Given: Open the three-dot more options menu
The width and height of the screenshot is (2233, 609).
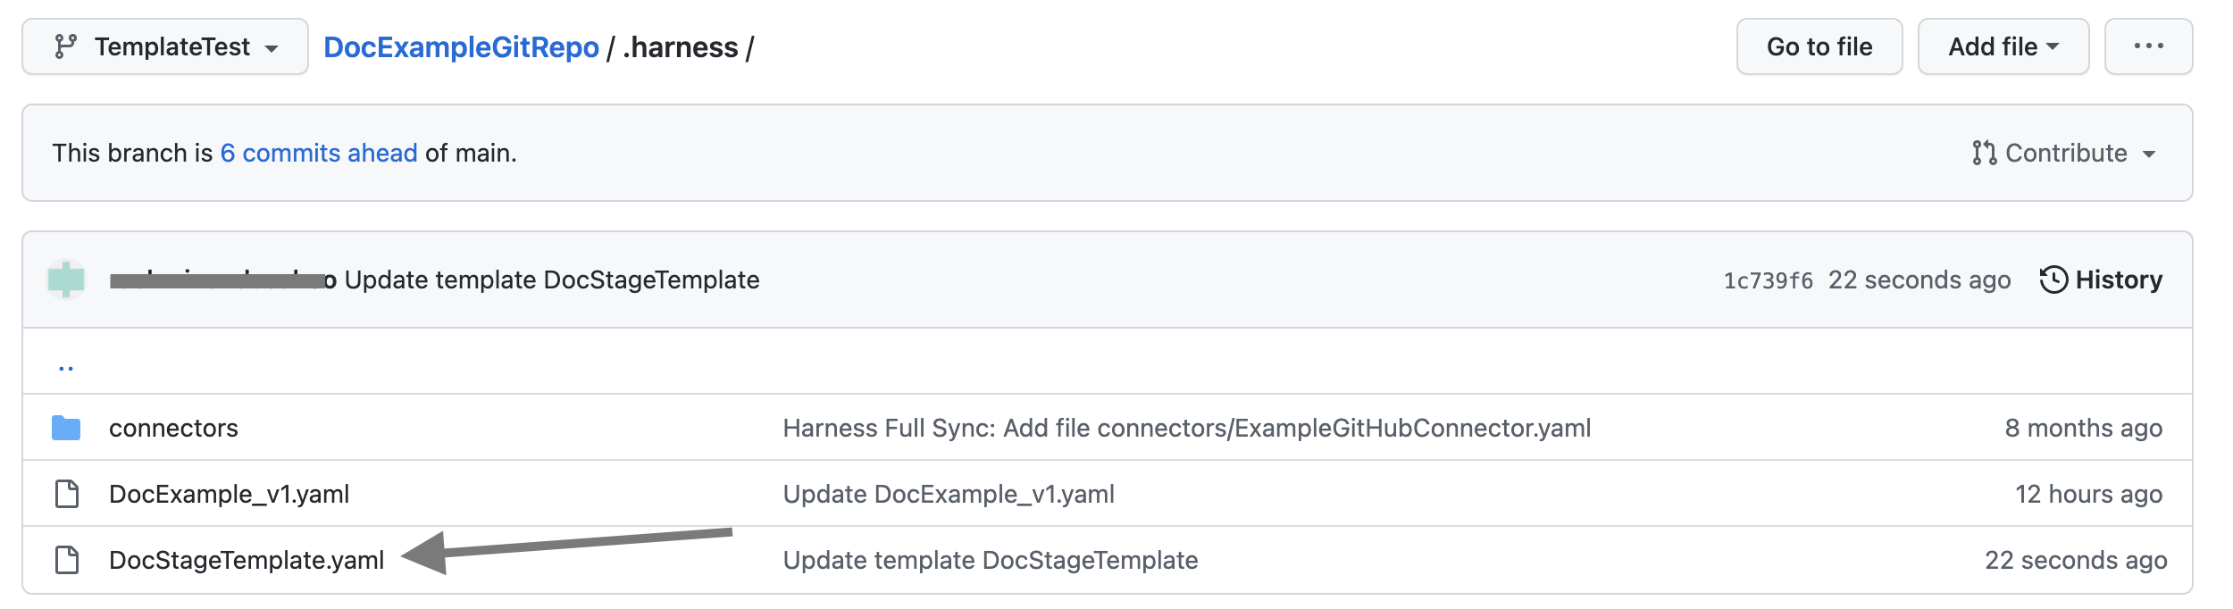Looking at the screenshot, I should pos(2148,46).
